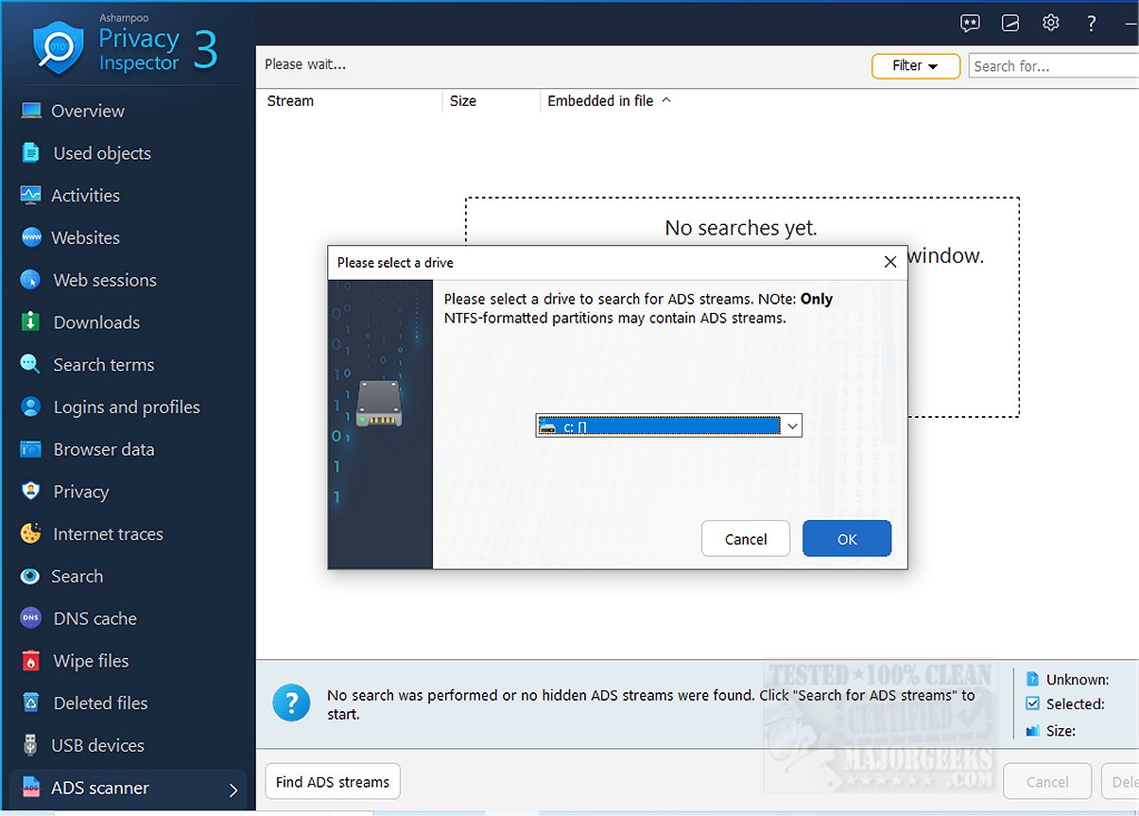The image size is (1139, 816).
Task: Confirm drive selection with OK
Action: click(847, 539)
